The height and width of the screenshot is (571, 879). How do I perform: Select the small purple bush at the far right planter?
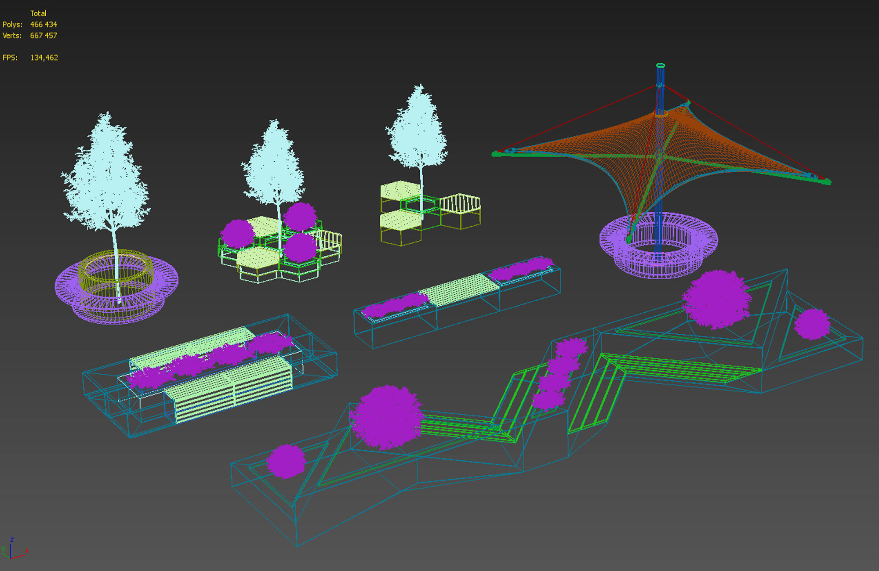pos(812,324)
